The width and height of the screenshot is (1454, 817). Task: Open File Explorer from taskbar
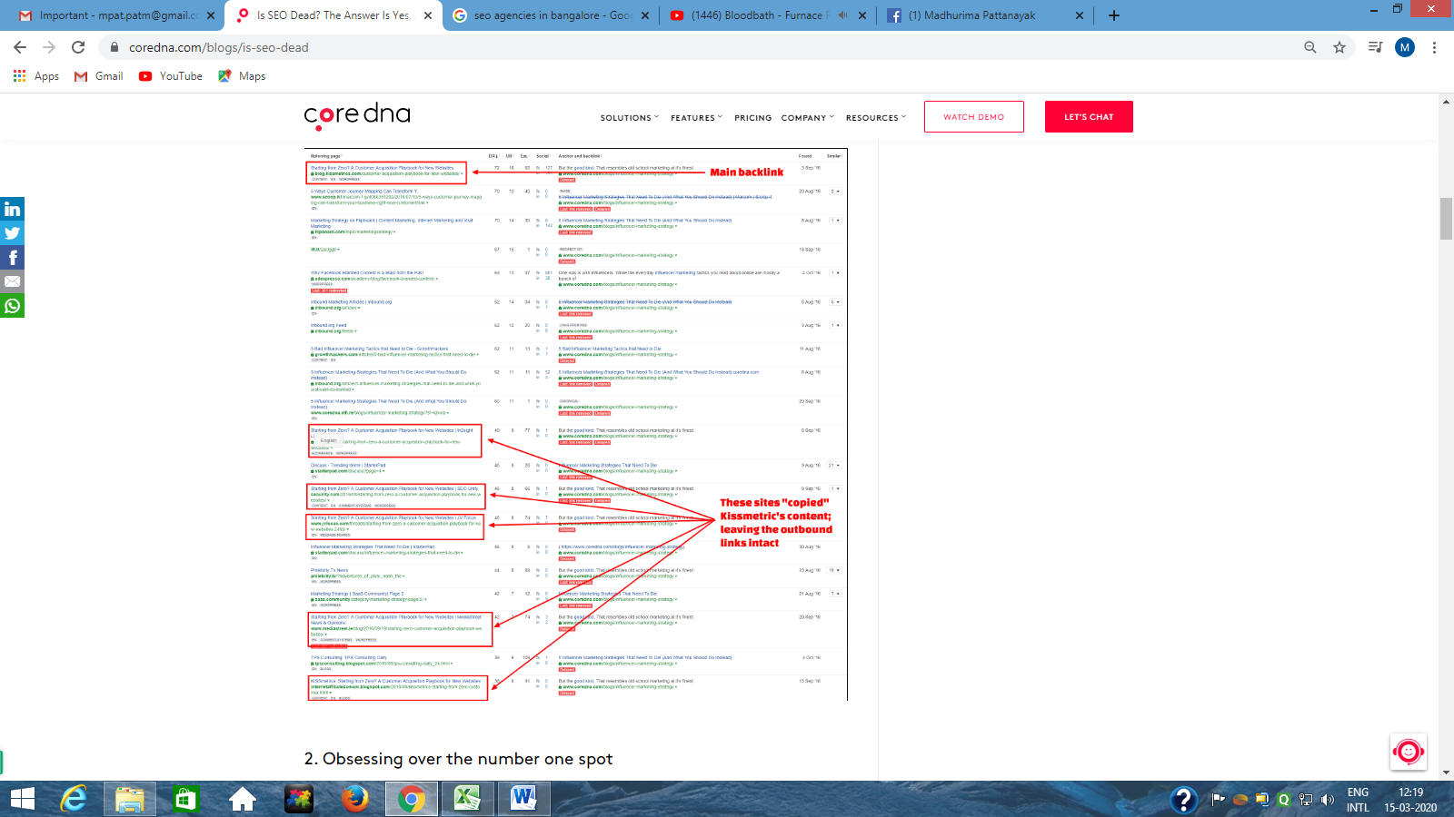(130, 799)
